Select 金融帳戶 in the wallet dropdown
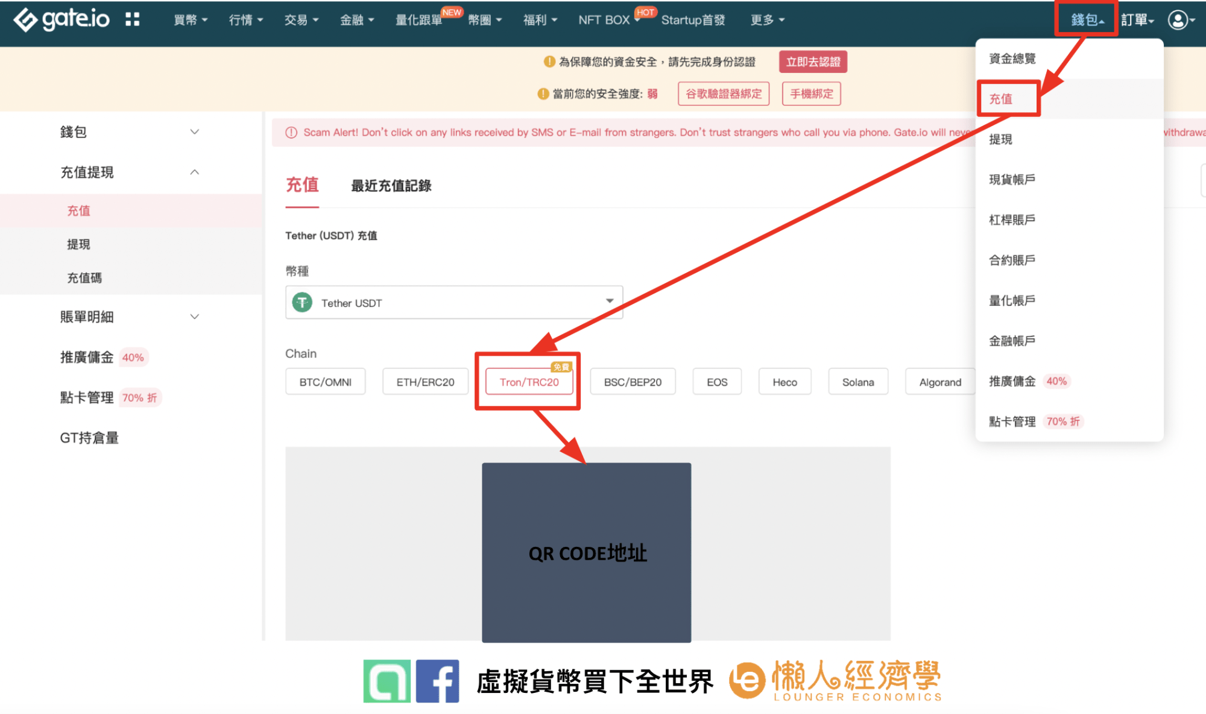Image resolution: width=1206 pixels, height=714 pixels. coord(1070,341)
